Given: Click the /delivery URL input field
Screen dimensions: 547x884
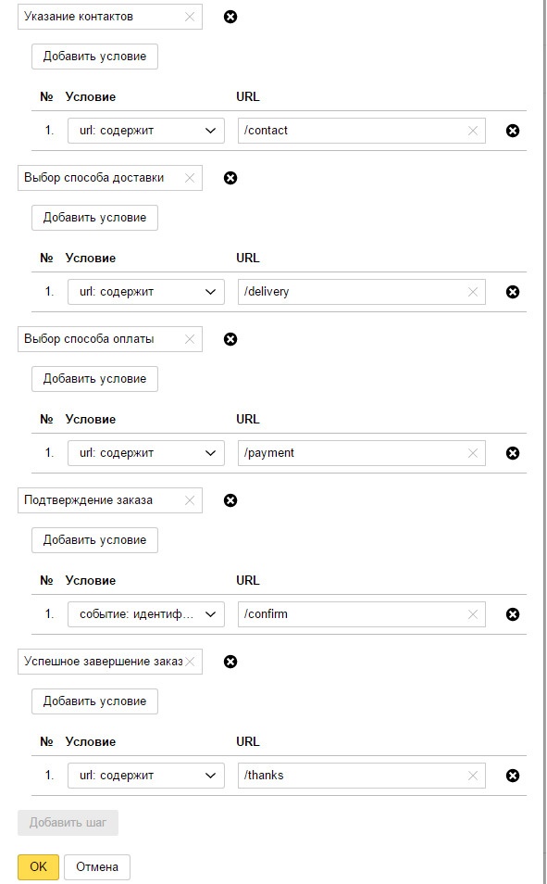Looking at the screenshot, I should pos(362,292).
